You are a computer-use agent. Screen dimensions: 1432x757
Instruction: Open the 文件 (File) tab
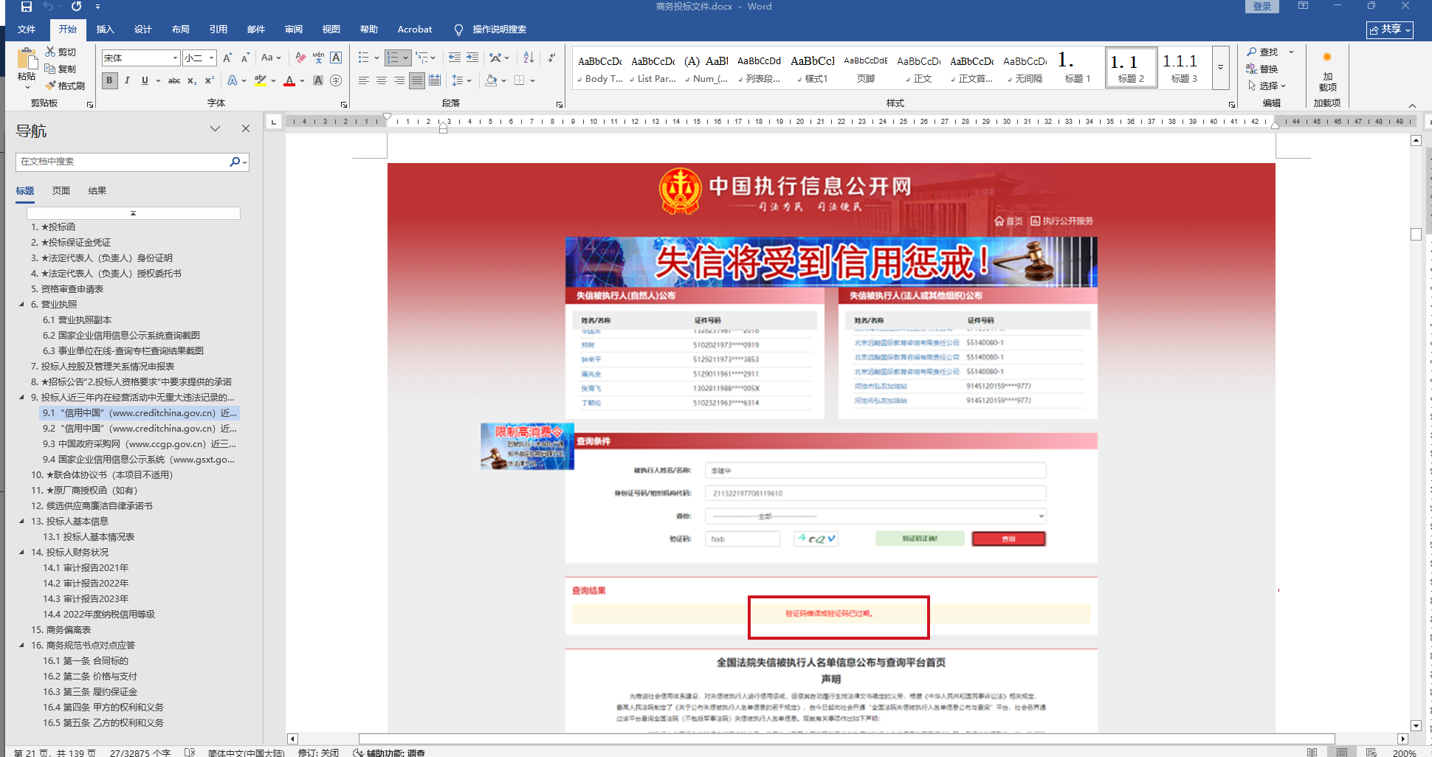point(27,30)
